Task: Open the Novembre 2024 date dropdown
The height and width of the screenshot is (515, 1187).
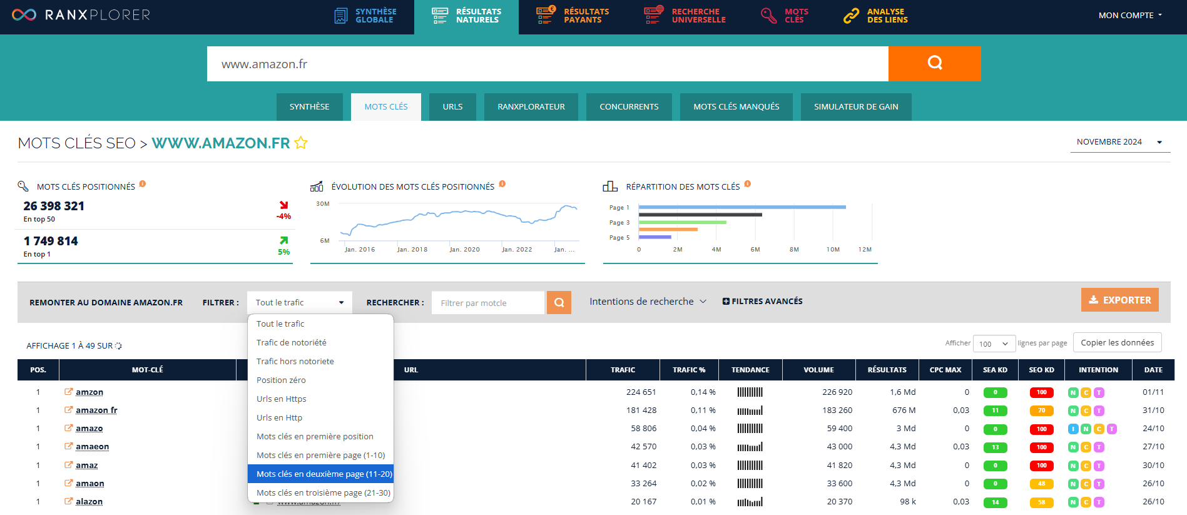Action: coord(1120,142)
